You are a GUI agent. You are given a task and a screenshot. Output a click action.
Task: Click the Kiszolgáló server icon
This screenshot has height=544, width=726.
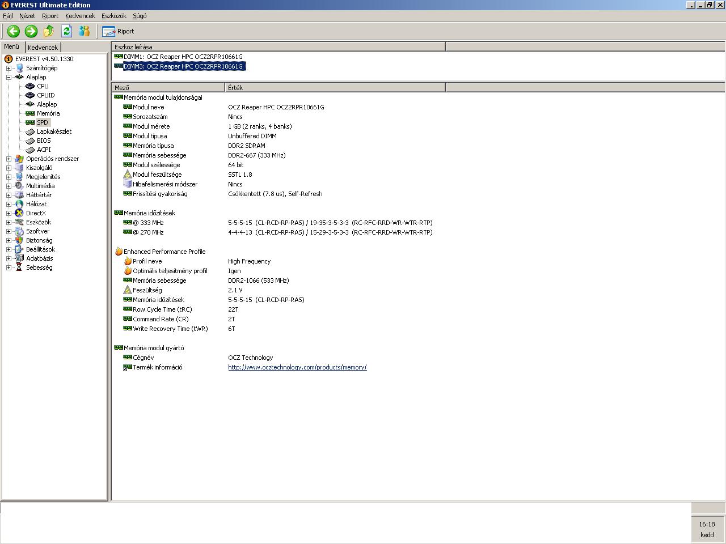(19, 168)
